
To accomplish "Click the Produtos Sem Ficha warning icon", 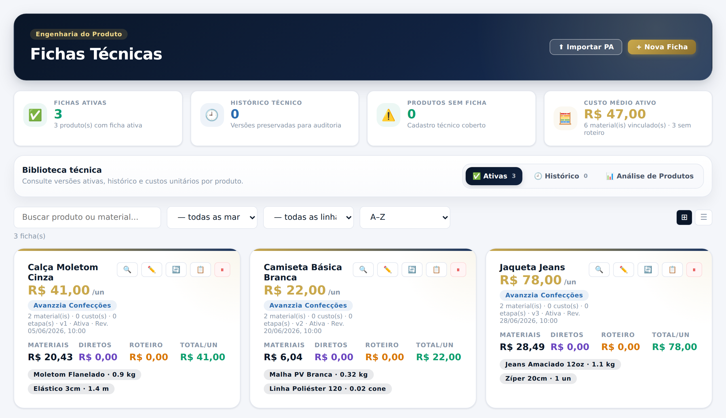I will [x=388, y=115].
